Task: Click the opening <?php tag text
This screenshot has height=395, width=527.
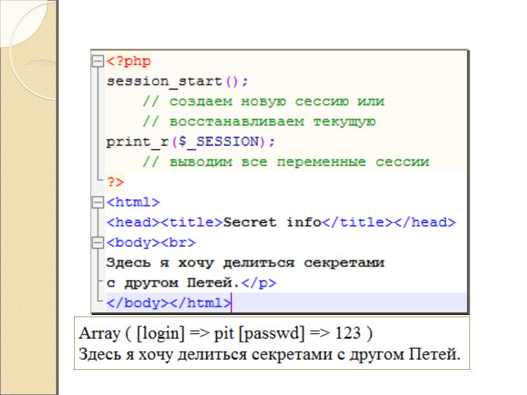Action: [x=128, y=61]
